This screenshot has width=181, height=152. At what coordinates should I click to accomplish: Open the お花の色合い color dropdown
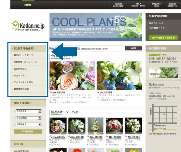coord(28,124)
